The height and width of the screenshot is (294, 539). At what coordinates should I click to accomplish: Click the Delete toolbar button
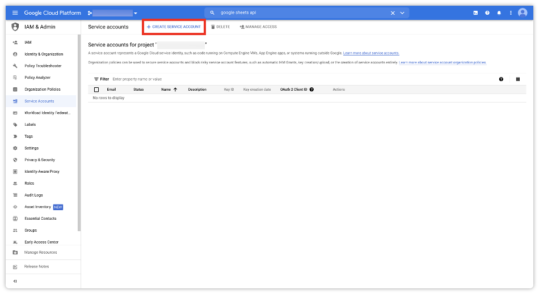(220, 27)
